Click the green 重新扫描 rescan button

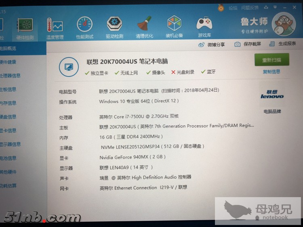pos(272,60)
